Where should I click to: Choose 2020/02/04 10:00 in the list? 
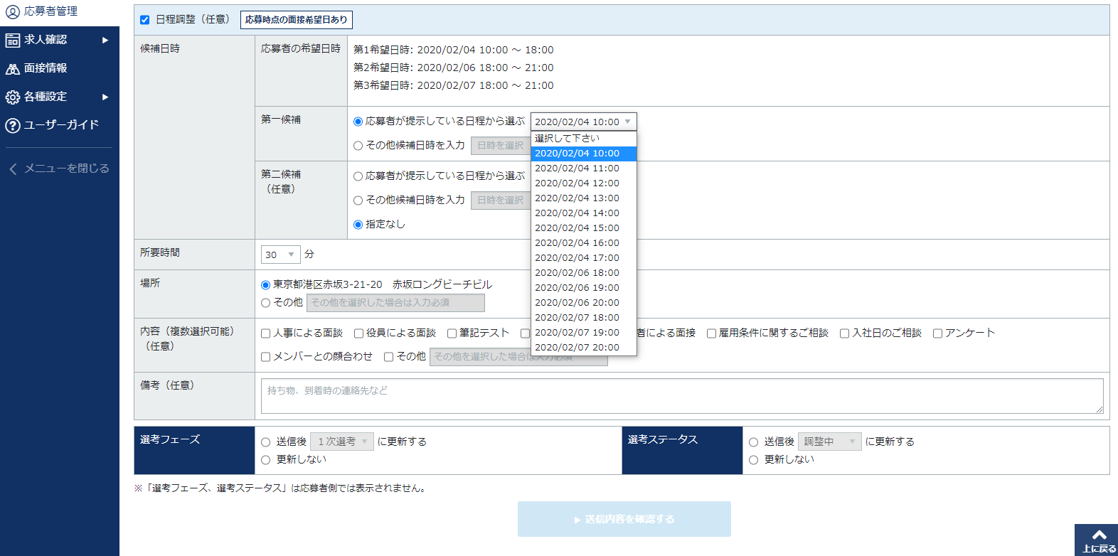(584, 154)
